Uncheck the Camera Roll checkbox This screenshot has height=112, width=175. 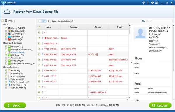6,28
